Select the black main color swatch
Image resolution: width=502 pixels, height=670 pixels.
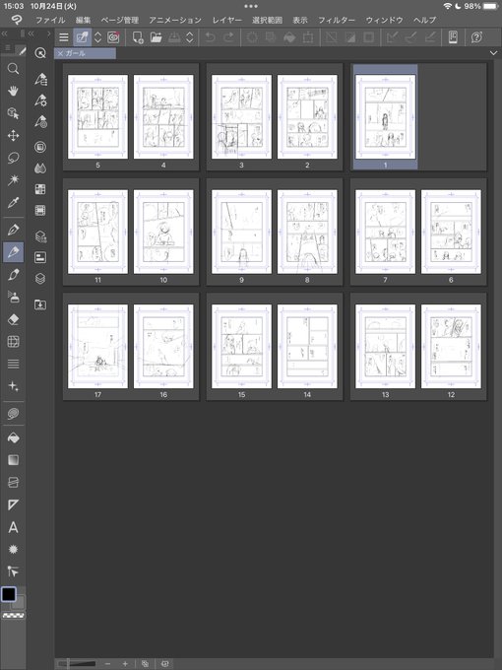click(9, 594)
